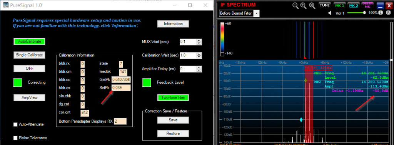Restore the saved correction

tap(173, 133)
